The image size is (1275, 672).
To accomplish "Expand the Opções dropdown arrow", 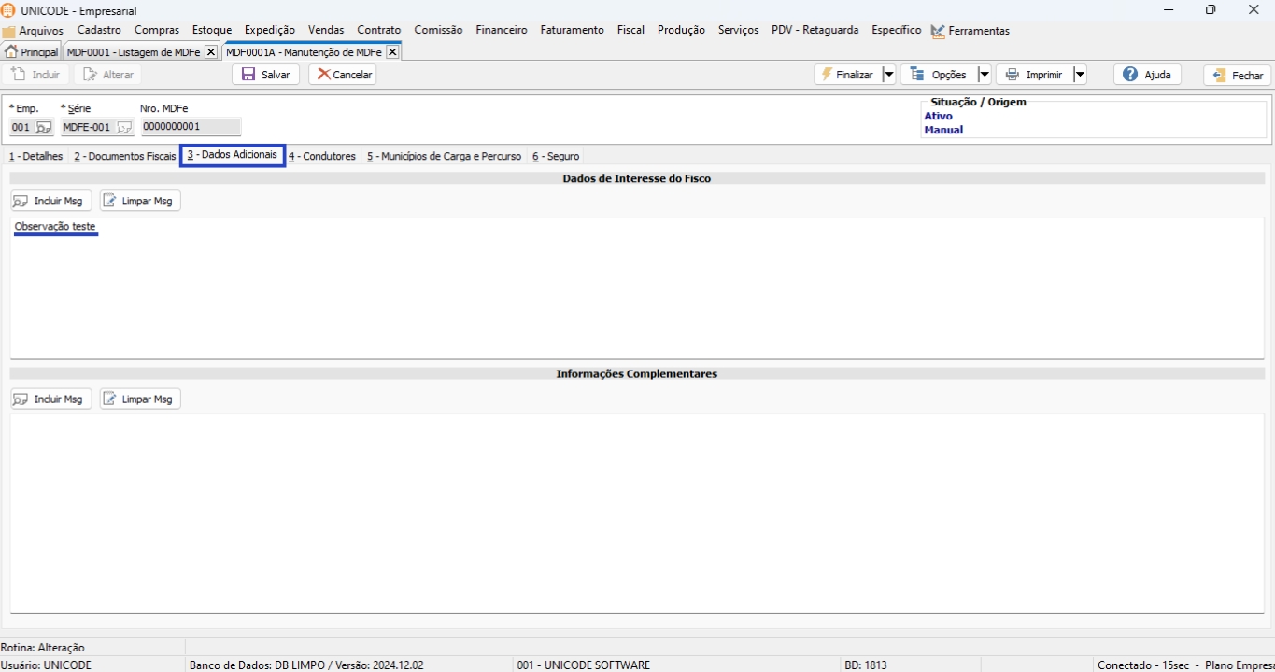I will [984, 75].
